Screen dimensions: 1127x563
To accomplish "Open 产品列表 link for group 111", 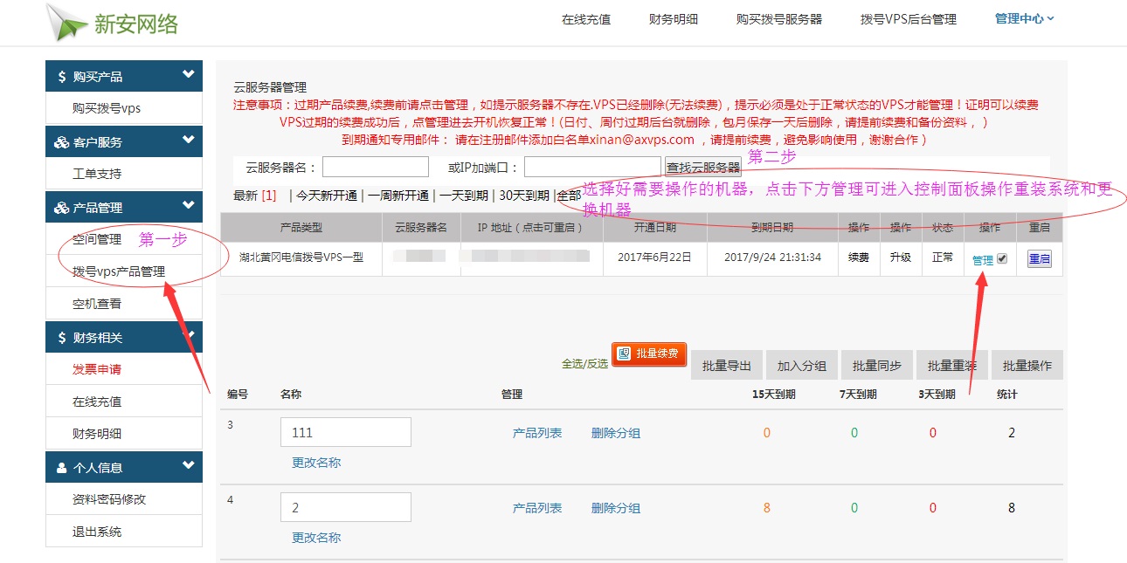I will coord(536,433).
